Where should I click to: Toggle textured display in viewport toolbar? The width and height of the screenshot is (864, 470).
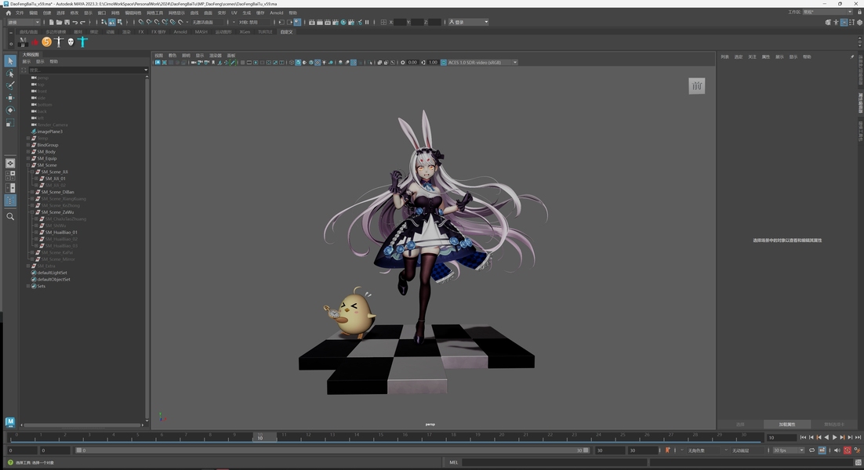click(318, 62)
